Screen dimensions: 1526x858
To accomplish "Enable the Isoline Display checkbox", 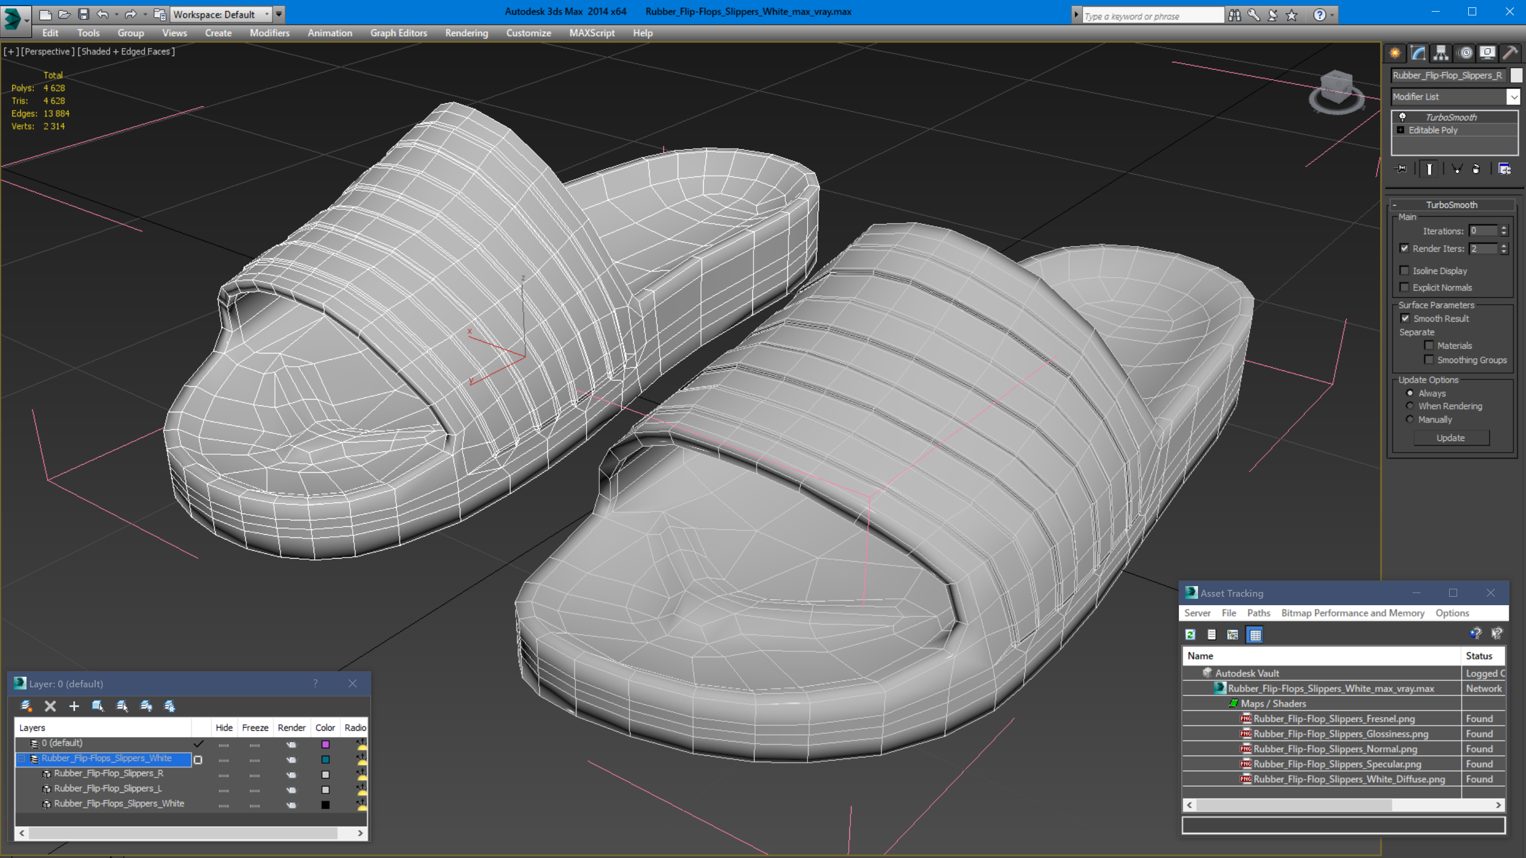I will point(1405,271).
